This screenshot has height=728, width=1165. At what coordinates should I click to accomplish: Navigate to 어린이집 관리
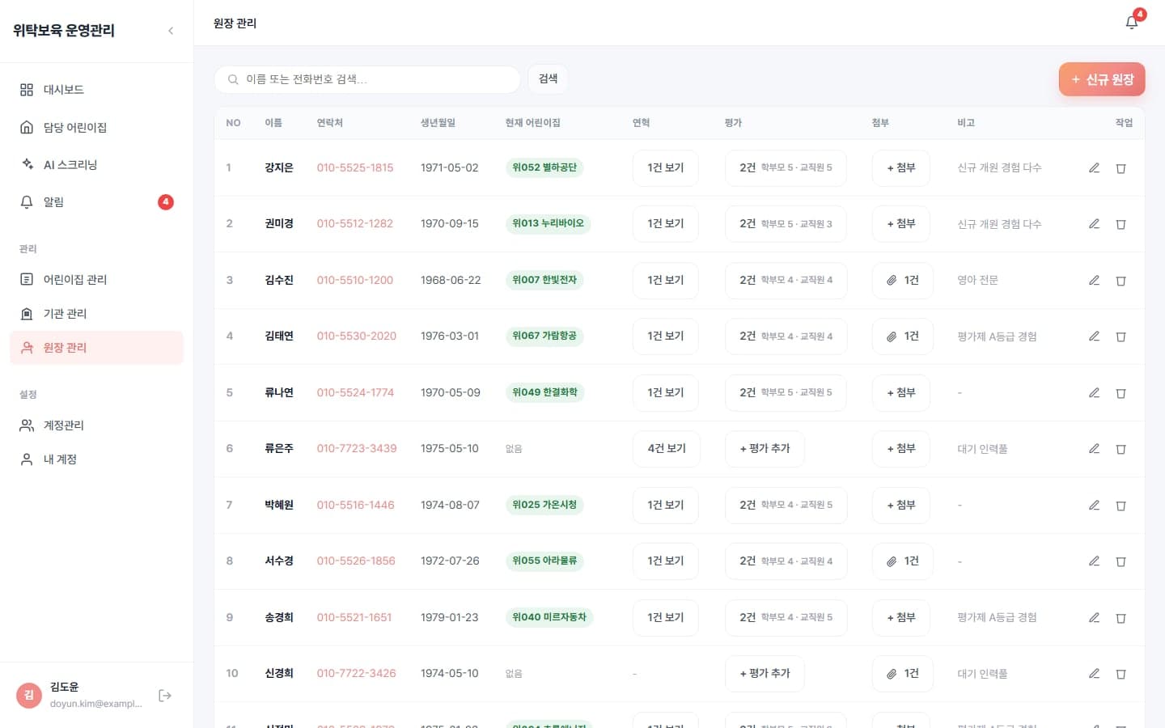[x=96, y=280]
